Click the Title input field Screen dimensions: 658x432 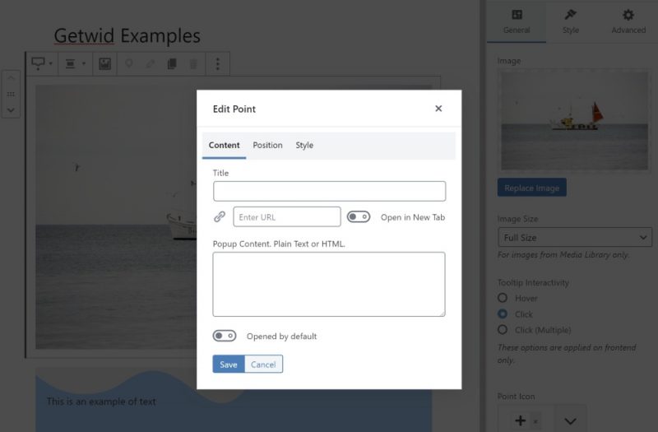tap(330, 191)
